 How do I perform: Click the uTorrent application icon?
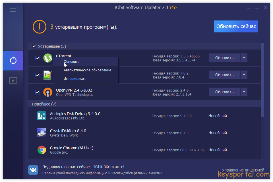[47, 58]
